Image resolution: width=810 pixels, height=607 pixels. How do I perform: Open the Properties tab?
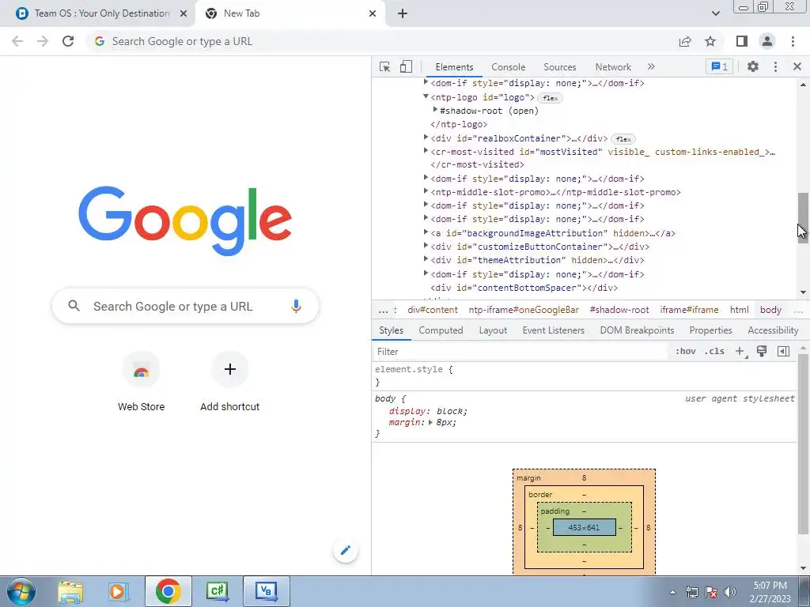point(710,330)
